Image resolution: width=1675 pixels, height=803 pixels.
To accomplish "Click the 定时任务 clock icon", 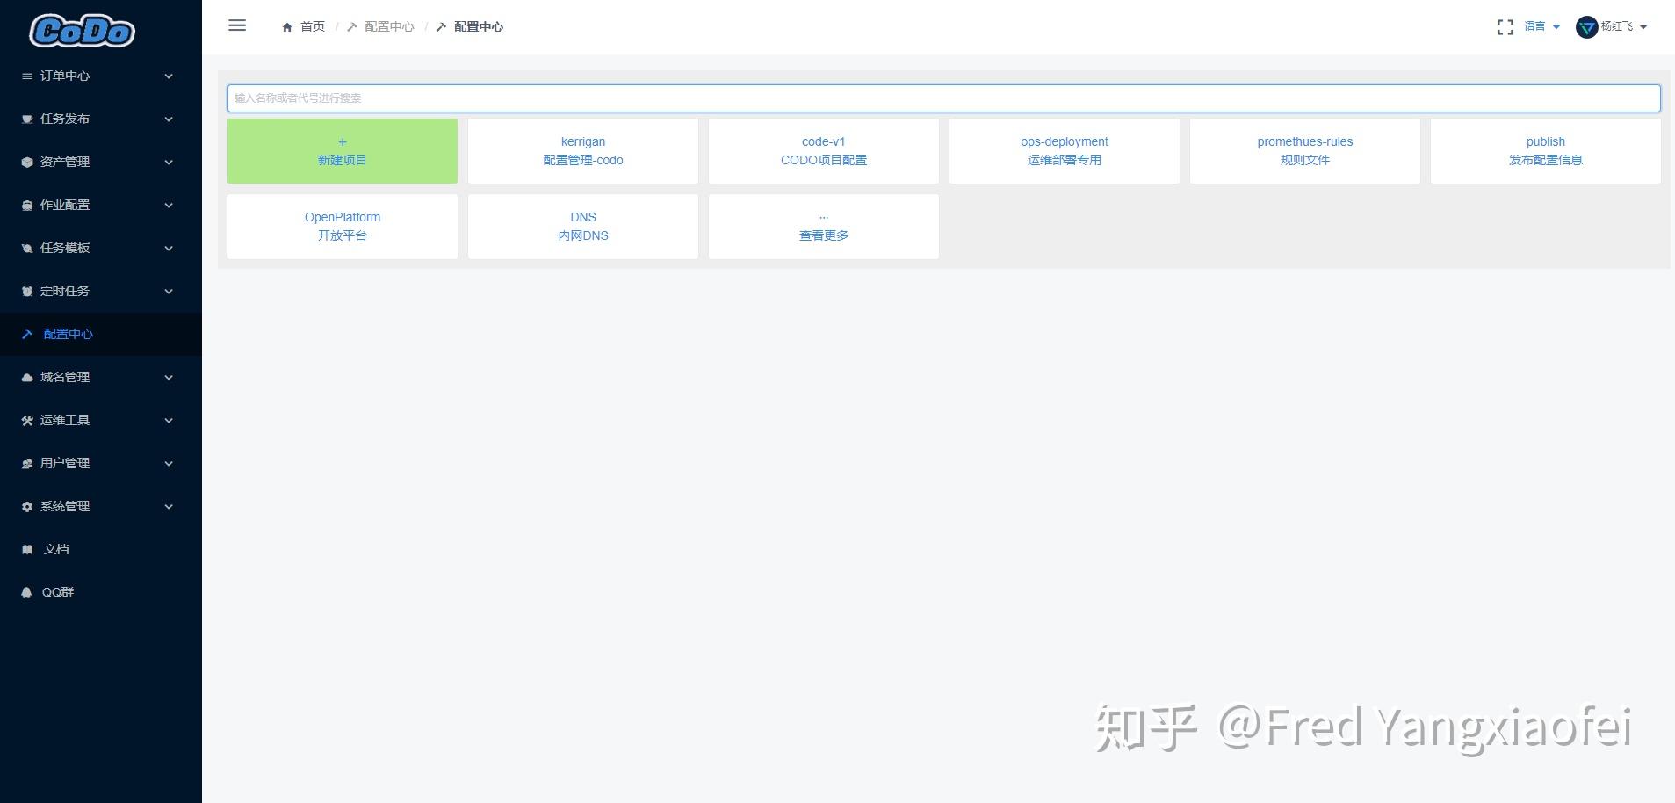I will point(25,291).
